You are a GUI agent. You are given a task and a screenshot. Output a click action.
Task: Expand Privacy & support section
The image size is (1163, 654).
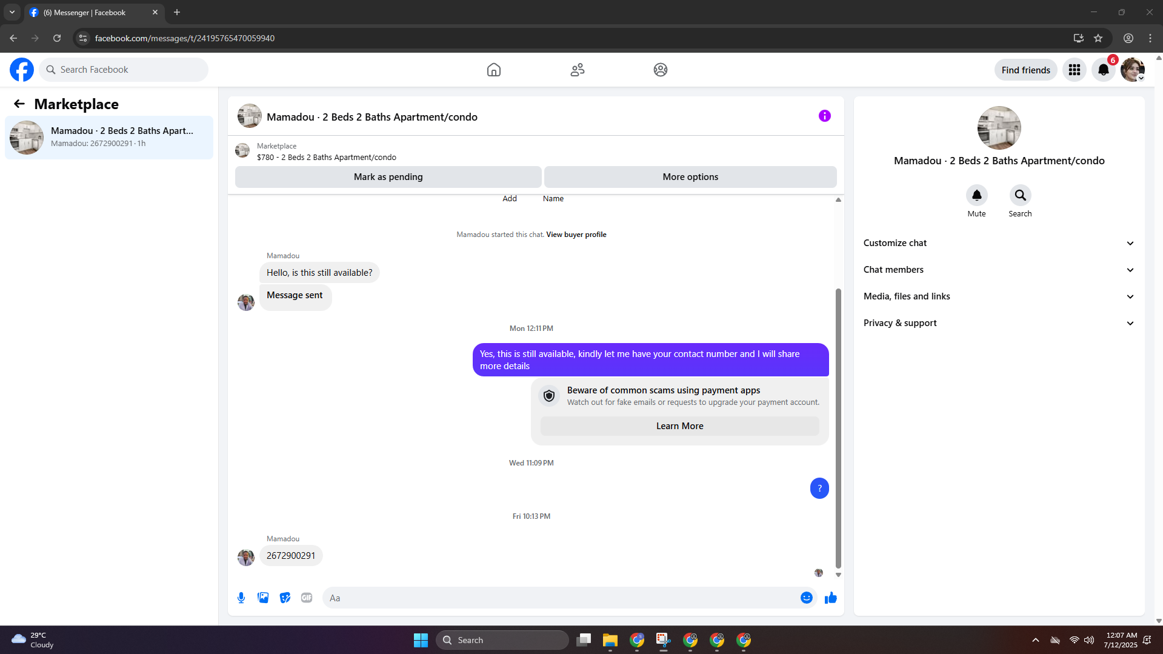(x=999, y=323)
